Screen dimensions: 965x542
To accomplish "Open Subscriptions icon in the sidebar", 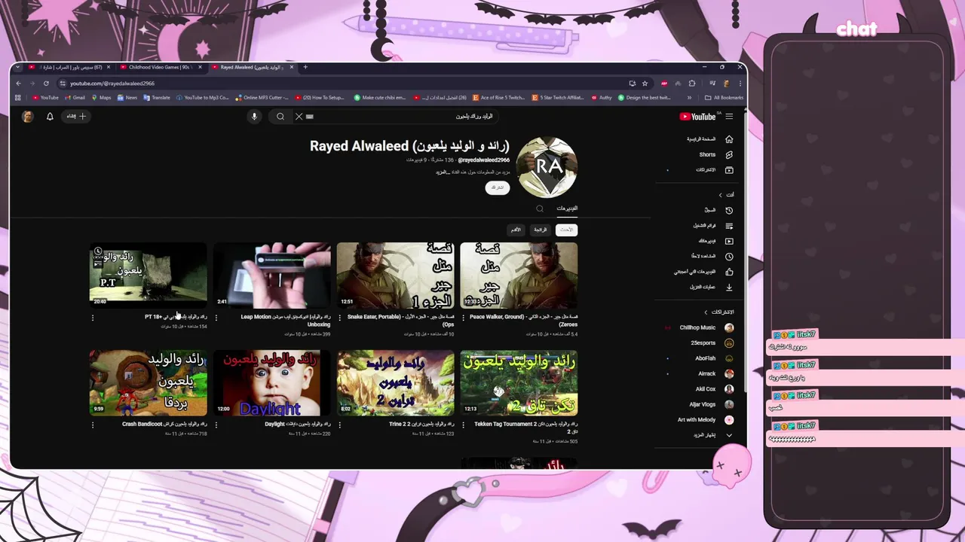I will [729, 170].
